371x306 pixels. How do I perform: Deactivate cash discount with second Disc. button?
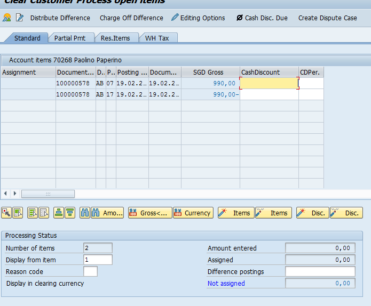pyautogui.click(x=346, y=213)
